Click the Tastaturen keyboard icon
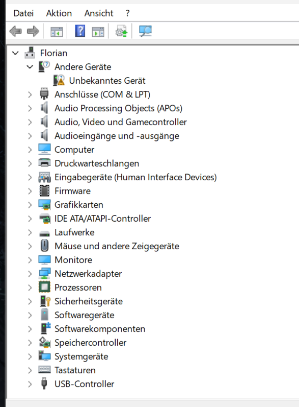299x407 pixels. pyautogui.click(x=44, y=370)
